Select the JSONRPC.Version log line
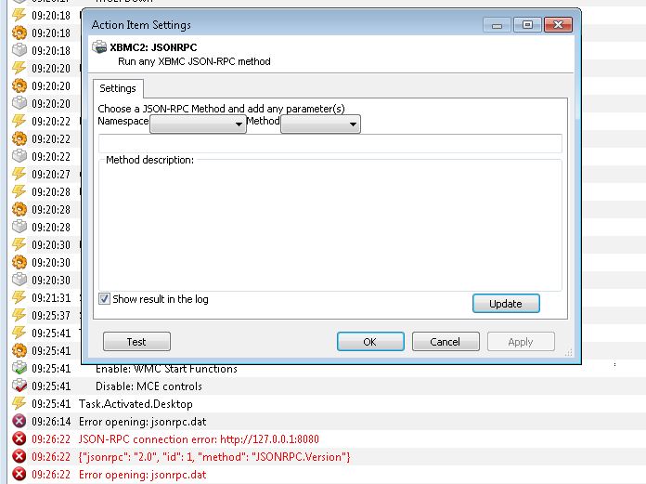 click(214, 457)
